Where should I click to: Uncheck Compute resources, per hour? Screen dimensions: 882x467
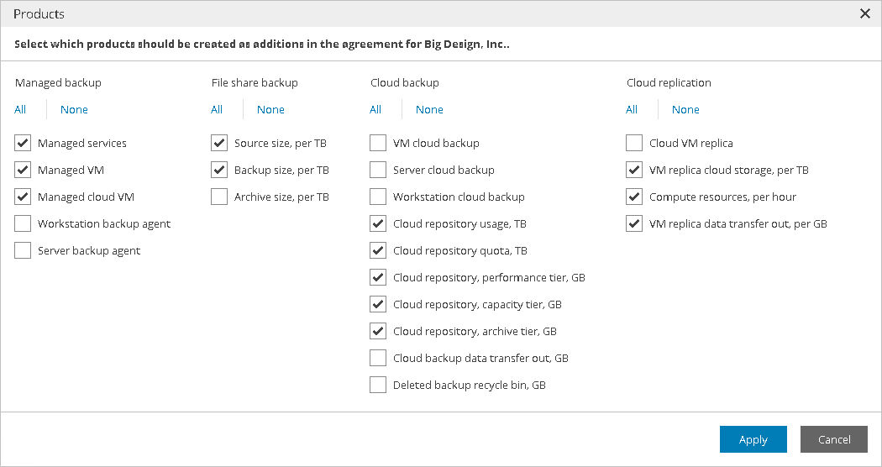click(634, 197)
